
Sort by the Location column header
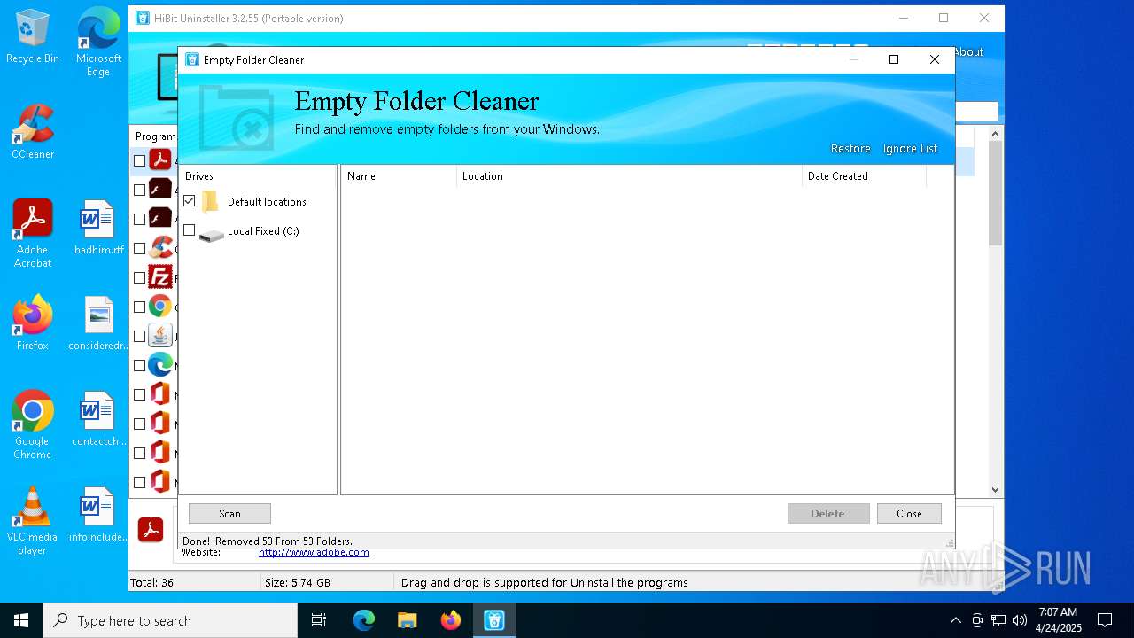(629, 176)
